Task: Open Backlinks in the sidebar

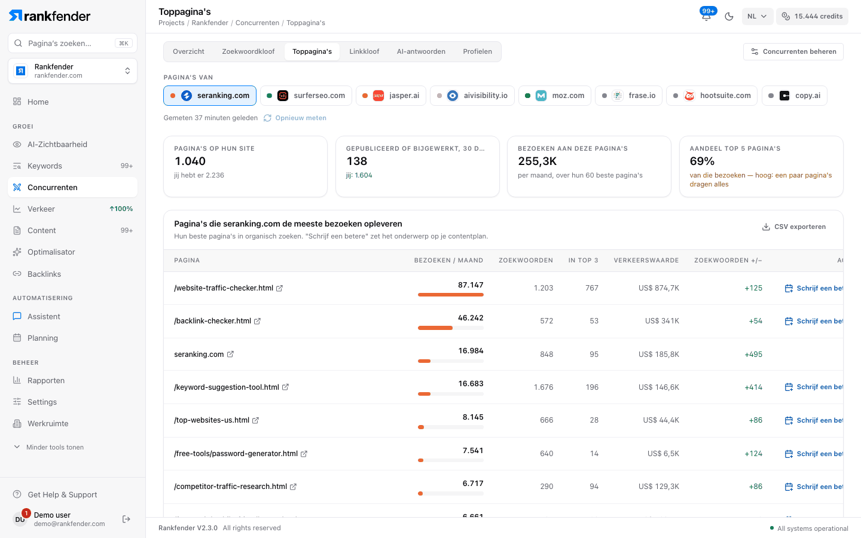Action: pos(72,274)
